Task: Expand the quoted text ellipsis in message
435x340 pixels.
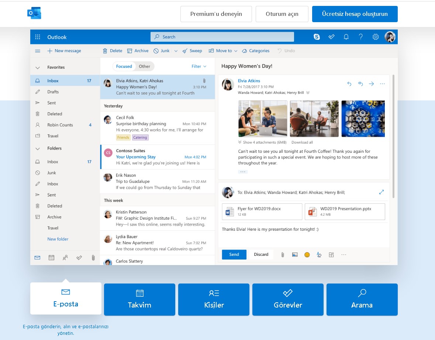Action: 243,172
